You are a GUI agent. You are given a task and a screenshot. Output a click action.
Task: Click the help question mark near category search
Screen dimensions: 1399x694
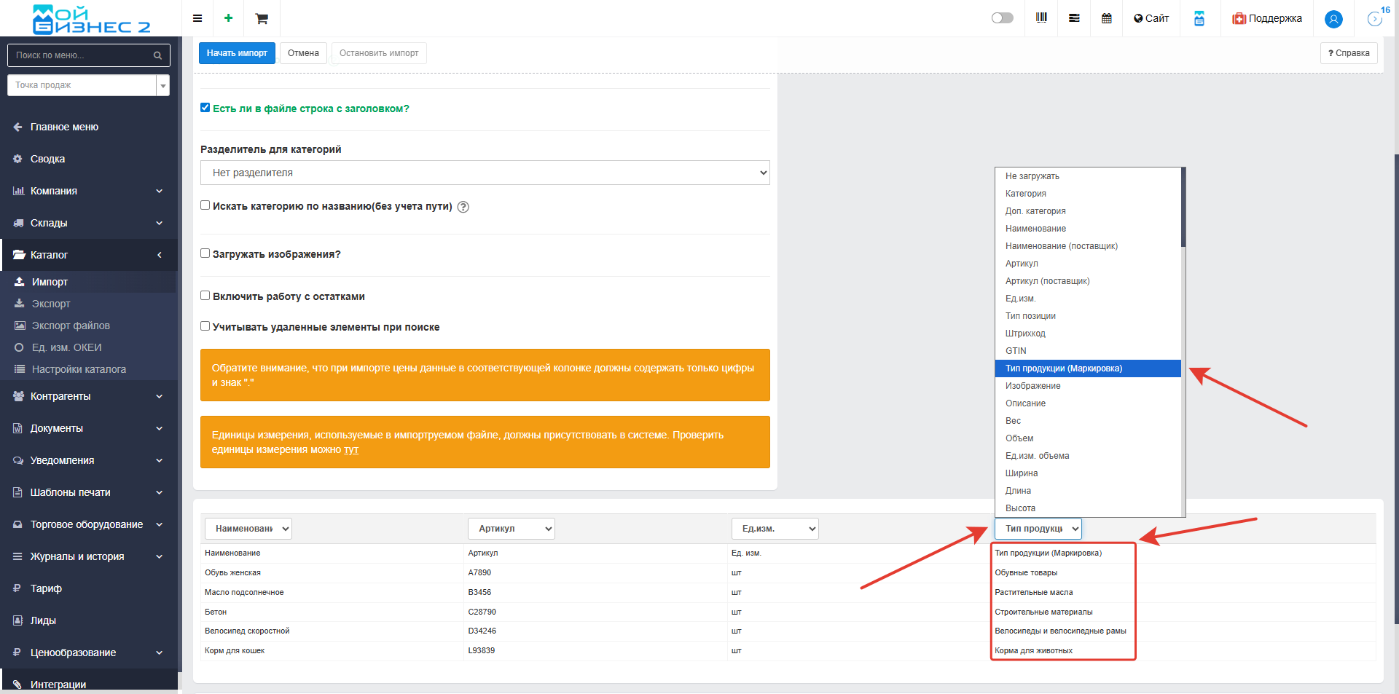pos(463,207)
